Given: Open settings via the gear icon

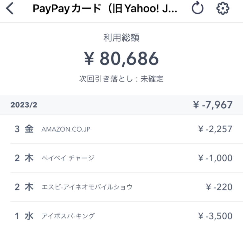Looking at the screenshot, I should tap(223, 8).
